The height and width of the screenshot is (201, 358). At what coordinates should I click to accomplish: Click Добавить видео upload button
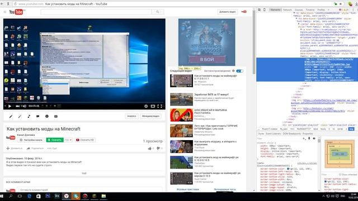228,12
